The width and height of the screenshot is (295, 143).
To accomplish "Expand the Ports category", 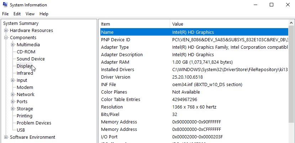I will [13, 102].
